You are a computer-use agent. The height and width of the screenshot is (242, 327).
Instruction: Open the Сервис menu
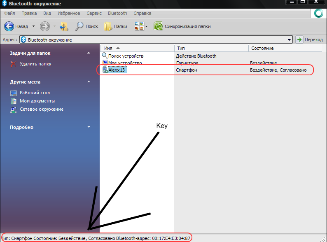[x=94, y=13]
